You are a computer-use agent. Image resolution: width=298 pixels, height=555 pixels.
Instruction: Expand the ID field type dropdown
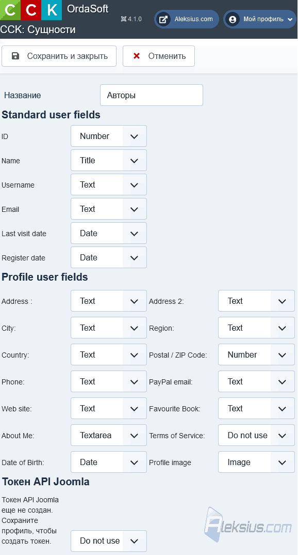coord(109,136)
